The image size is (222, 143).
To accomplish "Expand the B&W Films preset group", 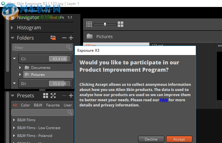I will 14,120.
